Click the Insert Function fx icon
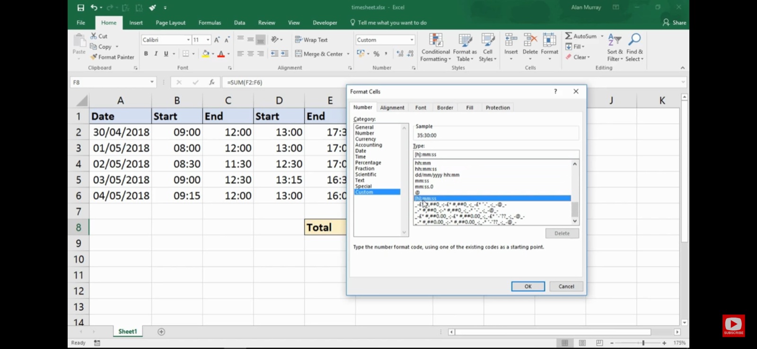757x349 pixels. tap(212, 82)
